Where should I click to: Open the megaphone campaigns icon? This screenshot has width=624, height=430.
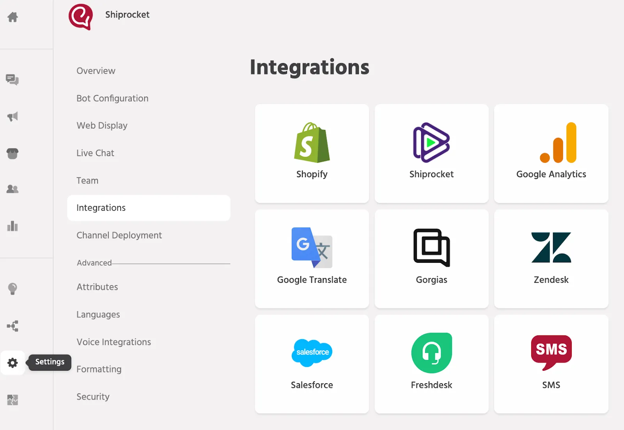click(12, 116)
